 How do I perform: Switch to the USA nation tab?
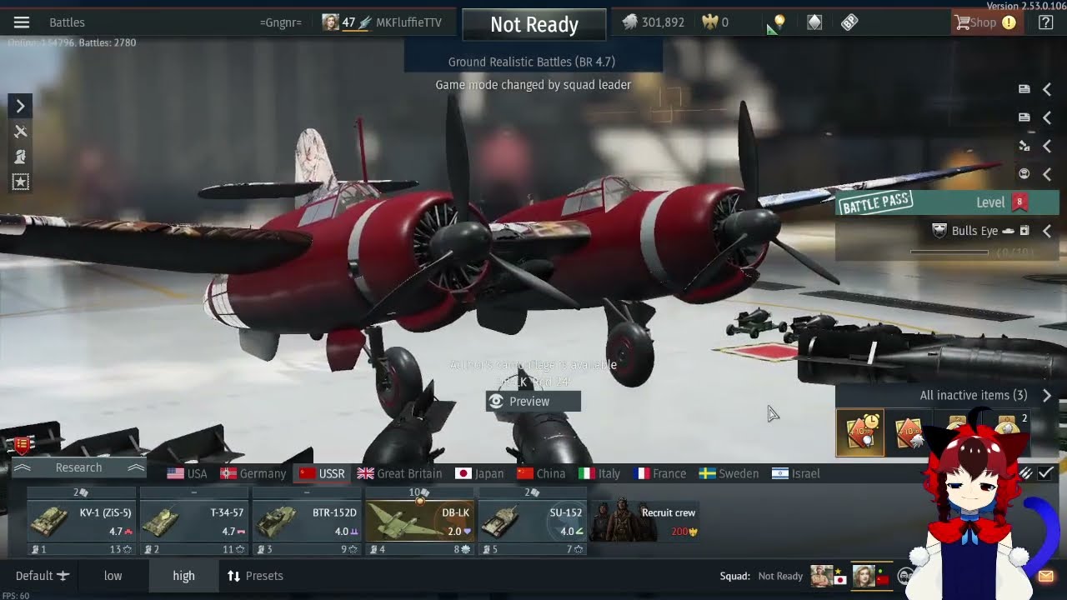(x=187, y=473)
